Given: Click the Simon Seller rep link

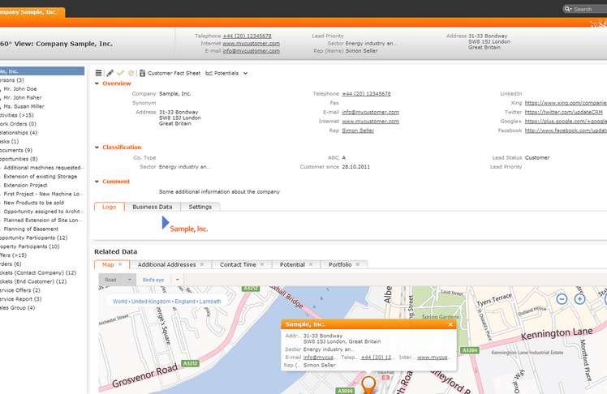Looking at the screenshot, I should point(358,130).
